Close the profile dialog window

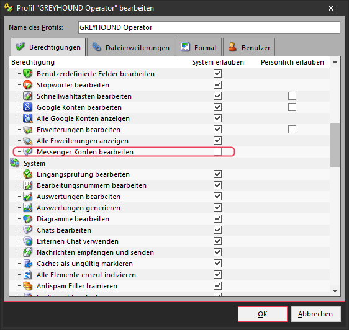pyautogui.click(x=331, y=9)
